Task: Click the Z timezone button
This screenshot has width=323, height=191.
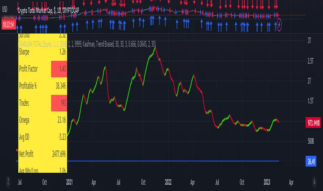Action: pyautogui.click(x=8, y=182)
